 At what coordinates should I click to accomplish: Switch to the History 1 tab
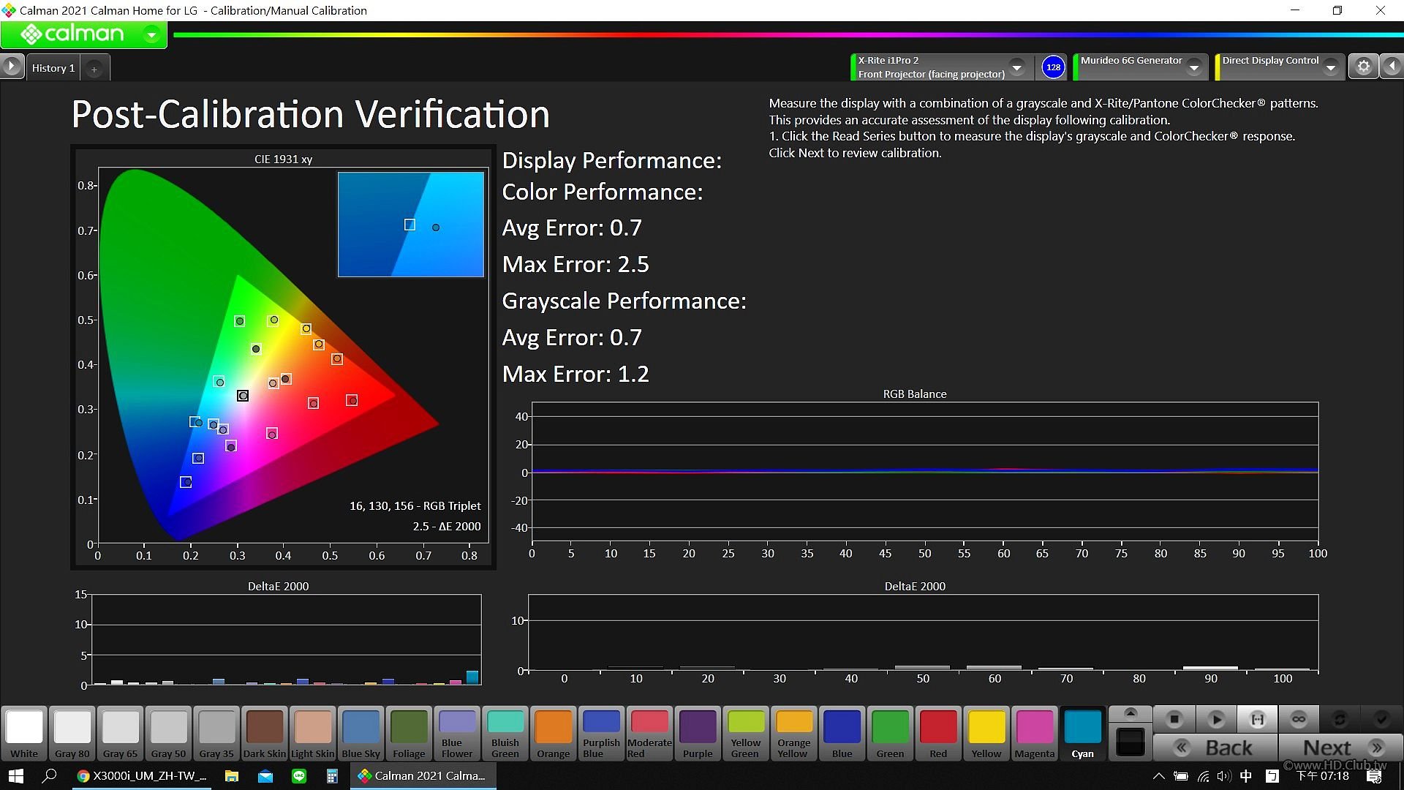pyautogui.click(x=53, y=68)
